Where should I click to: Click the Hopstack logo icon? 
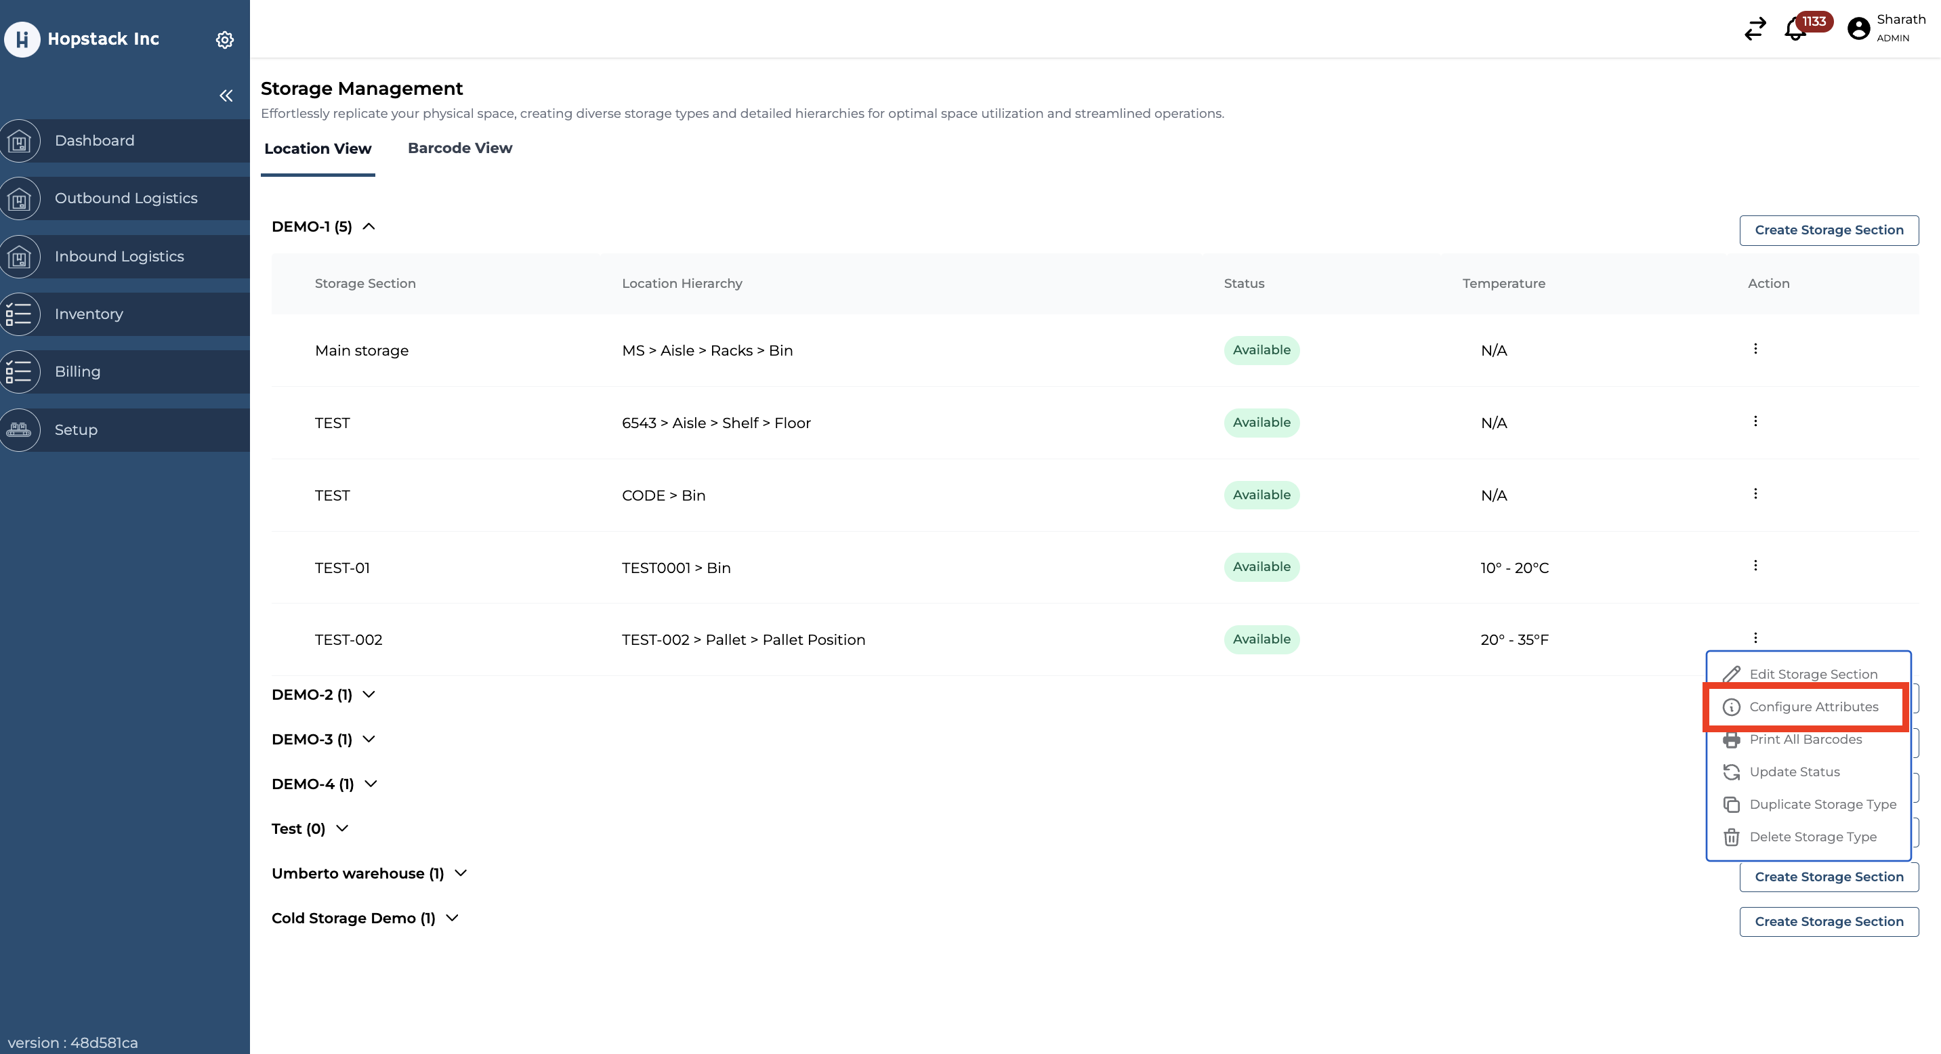(x=22, y=39)
